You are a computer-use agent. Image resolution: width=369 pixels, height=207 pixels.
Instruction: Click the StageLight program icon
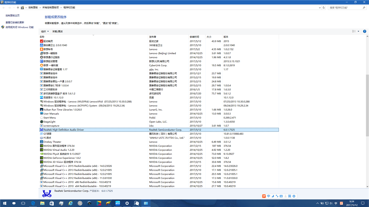click(41, 121)
